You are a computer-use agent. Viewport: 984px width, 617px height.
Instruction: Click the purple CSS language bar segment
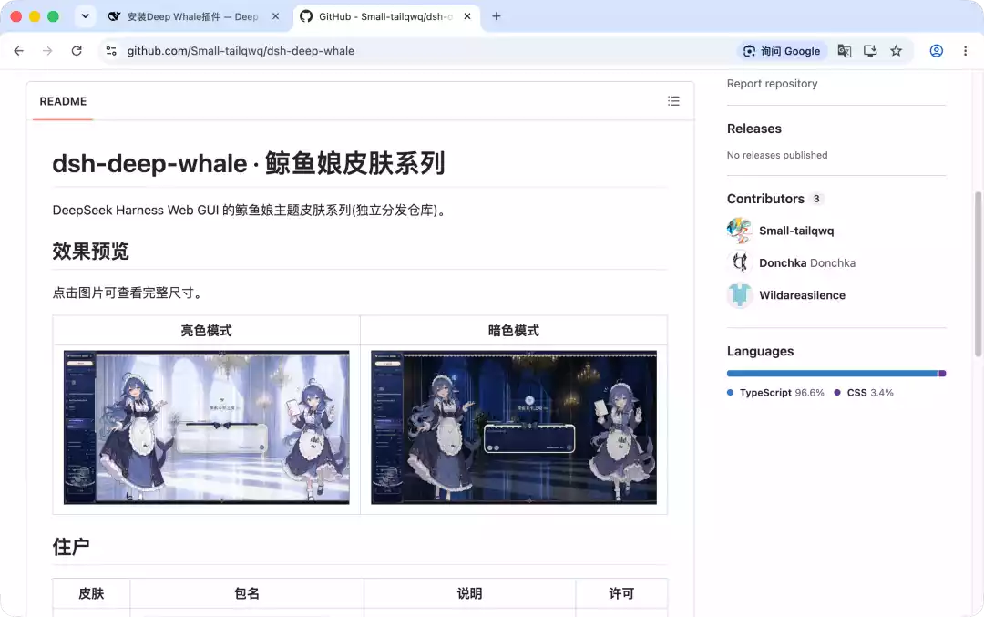coord(942,374)
